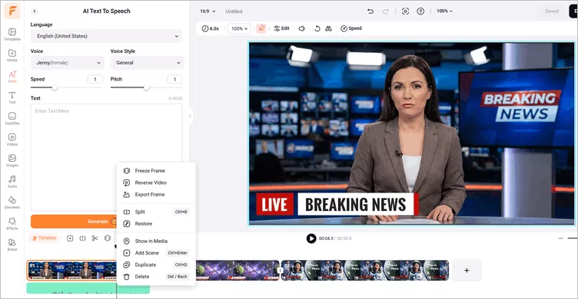Screen dimensions: 578x299
Task: Click the volume speaker icon
Action: coord(302,28)
